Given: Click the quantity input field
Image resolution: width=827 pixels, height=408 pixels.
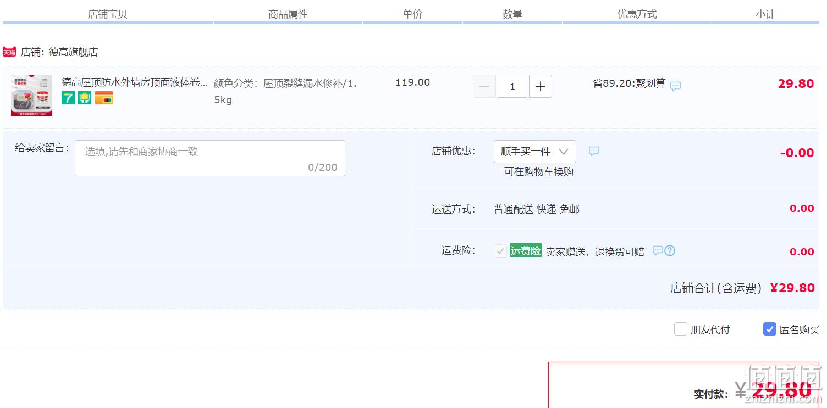Looking at the screenshot, I should tap(512, 86).
